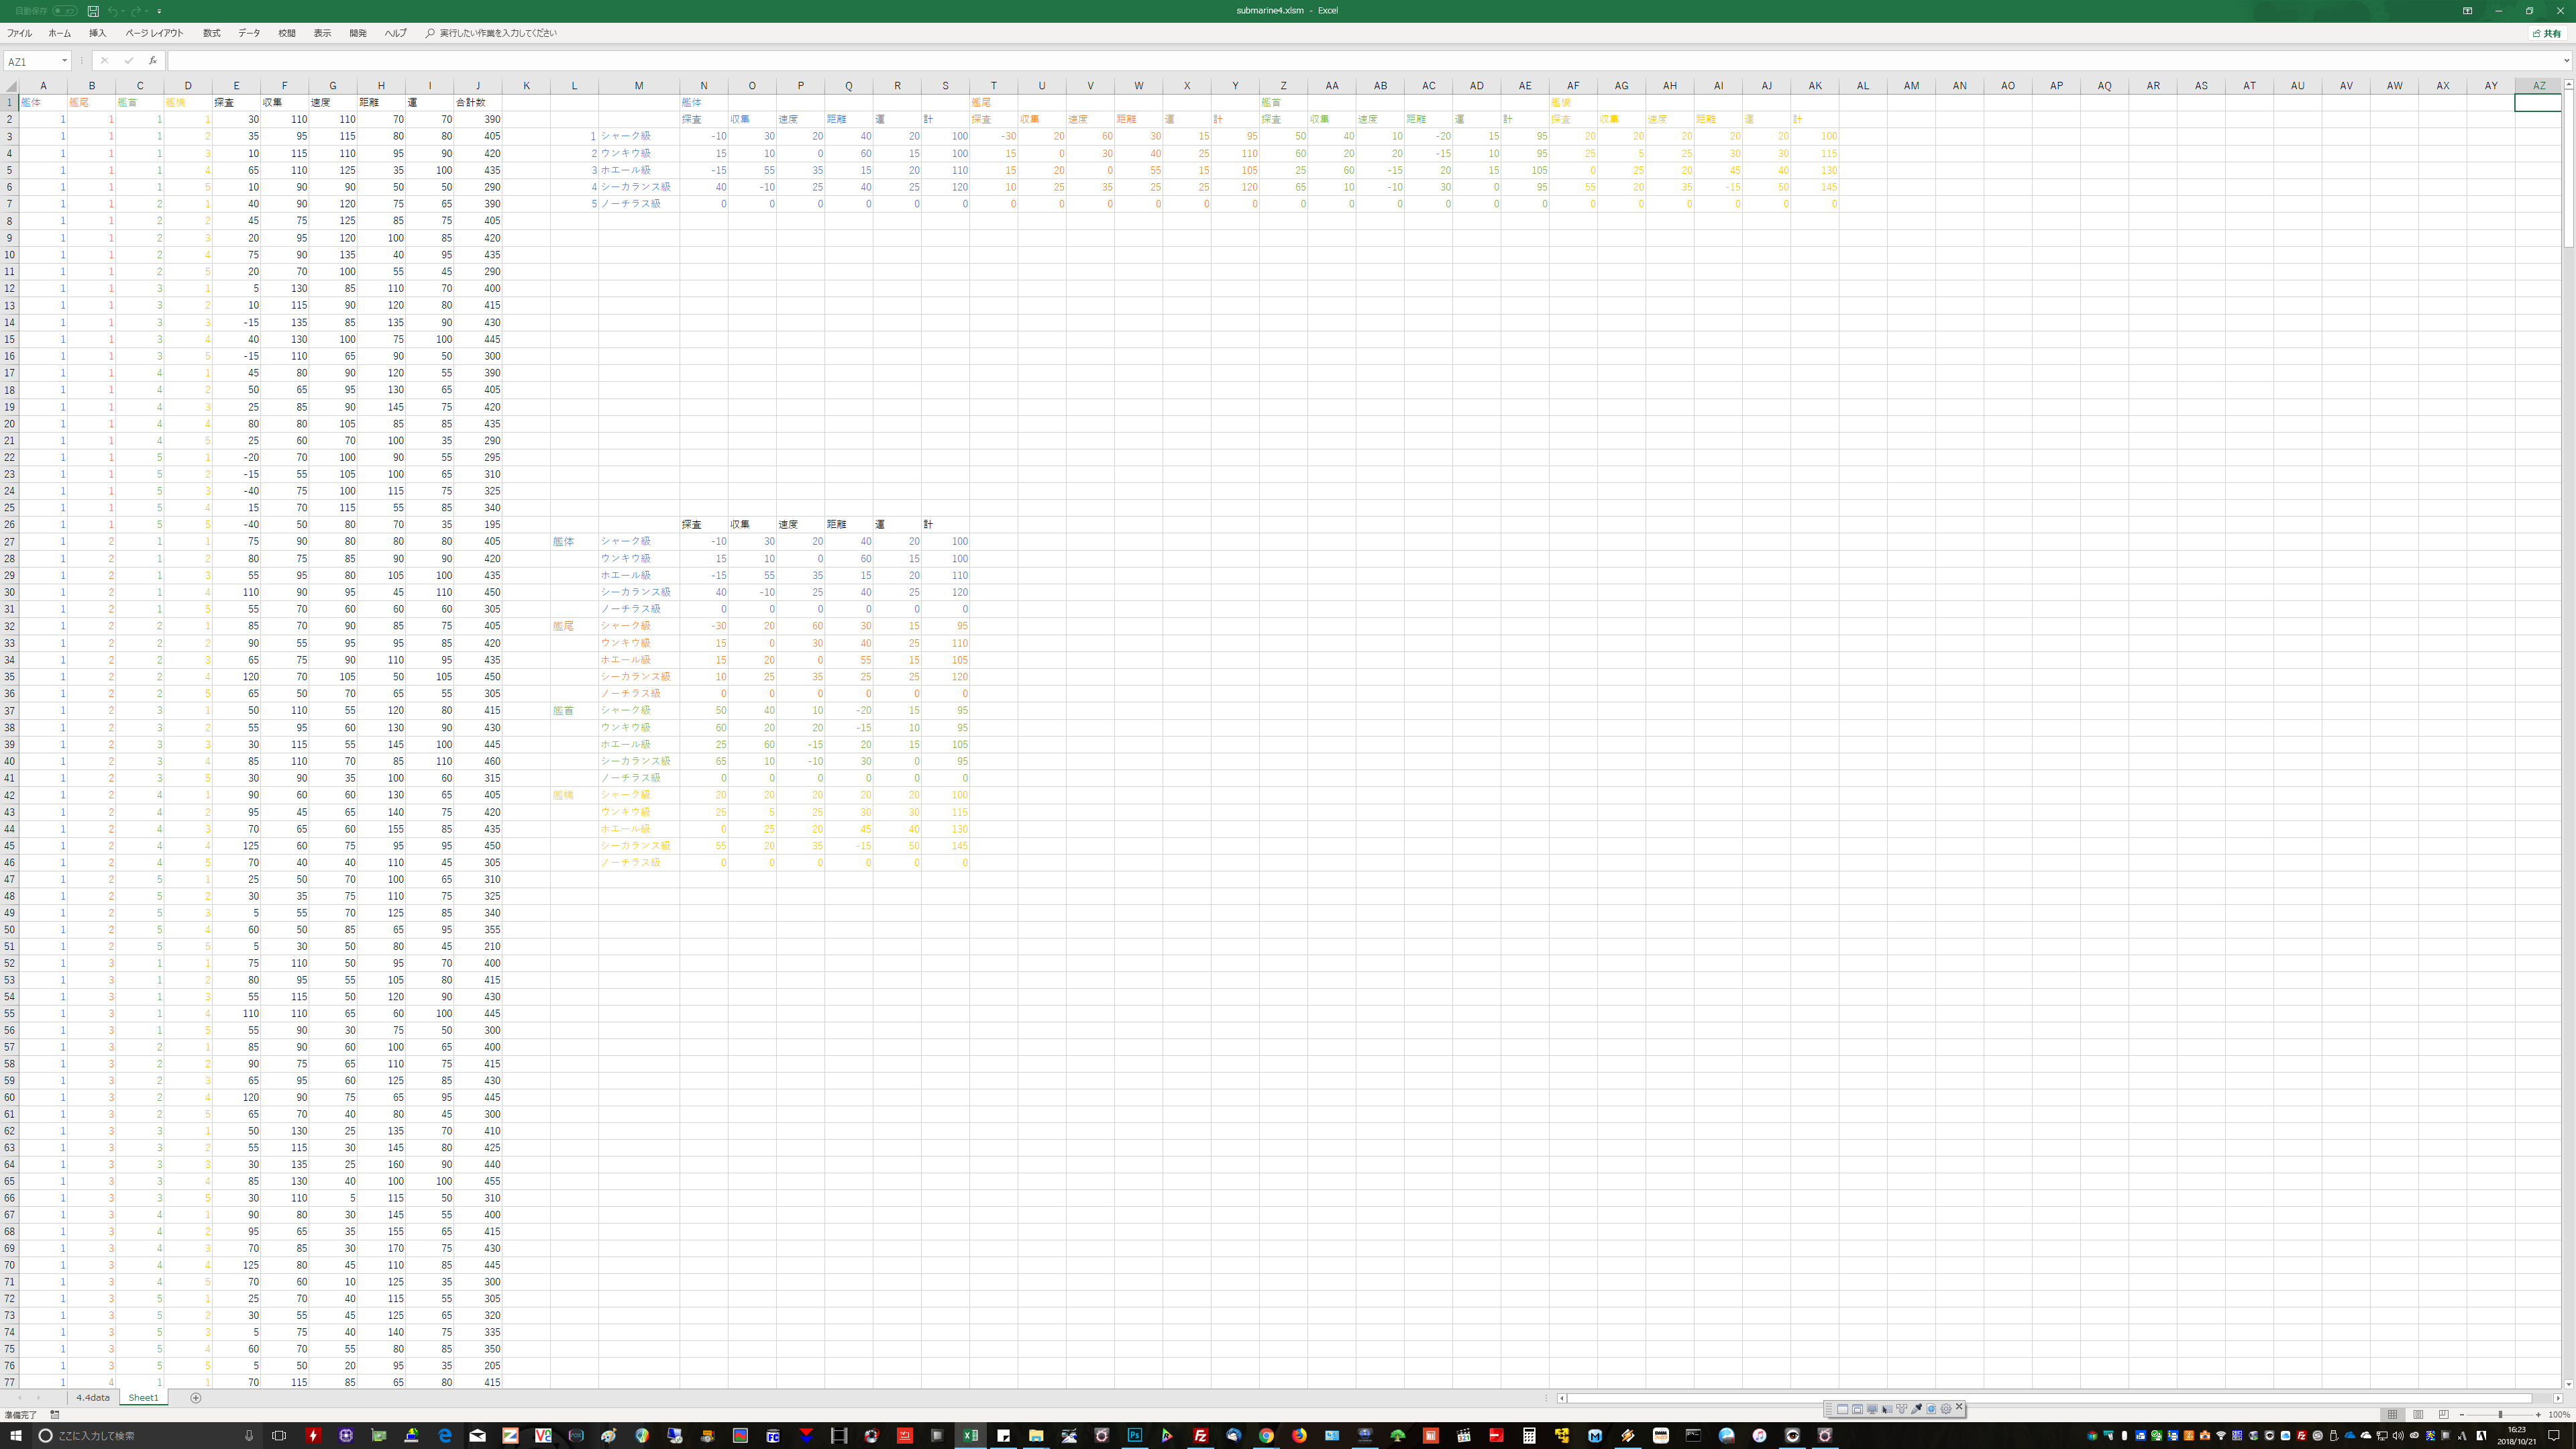
Task: Open the Customize Quick Access Toolbar dropdown
Action: pyautogui.click(x=159, y=11)
